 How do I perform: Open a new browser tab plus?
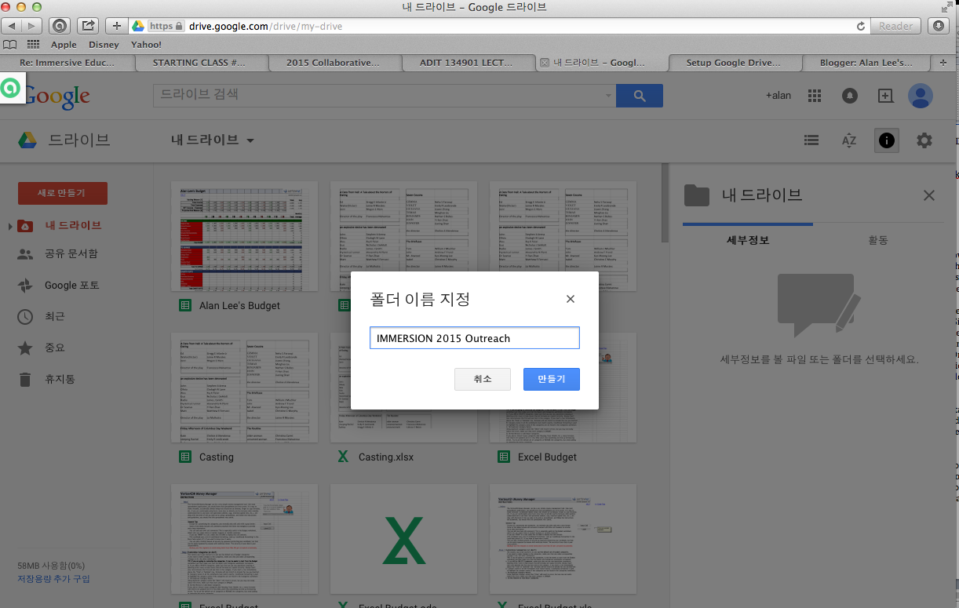(943, 63)
